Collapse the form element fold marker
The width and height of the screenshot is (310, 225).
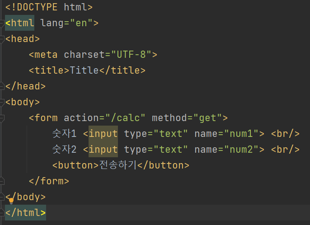point(2,118)
